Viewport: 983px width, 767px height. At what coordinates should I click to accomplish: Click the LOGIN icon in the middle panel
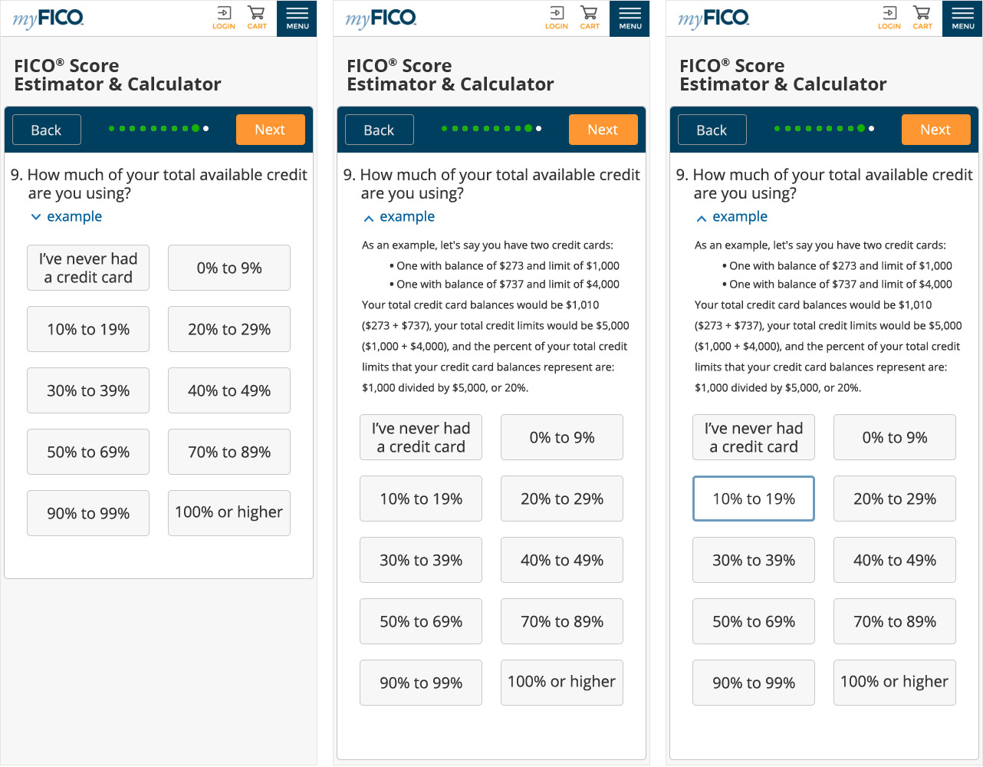[x=556, y=17]
